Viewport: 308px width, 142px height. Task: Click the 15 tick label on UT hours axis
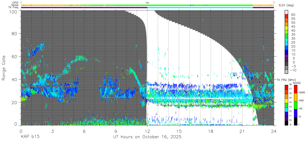[x=179, y=131]
